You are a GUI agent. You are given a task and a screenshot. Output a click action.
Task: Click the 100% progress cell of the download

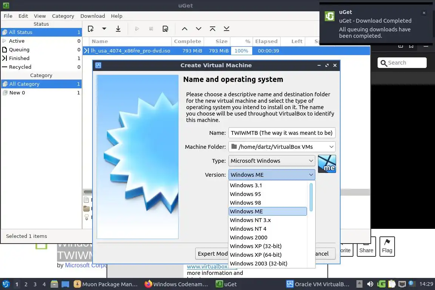point(241,51)
